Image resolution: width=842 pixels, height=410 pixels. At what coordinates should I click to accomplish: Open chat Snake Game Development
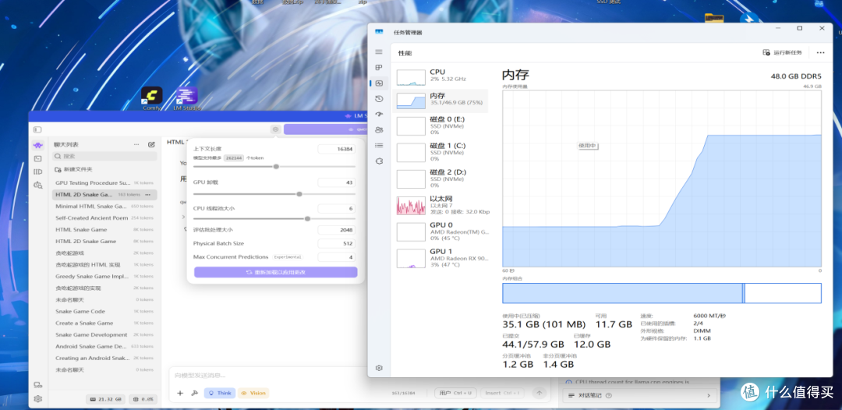[x=104, y=334]
